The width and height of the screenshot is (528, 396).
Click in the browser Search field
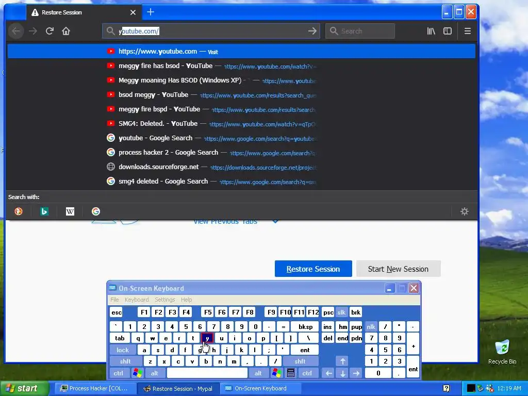click(360, 31)
